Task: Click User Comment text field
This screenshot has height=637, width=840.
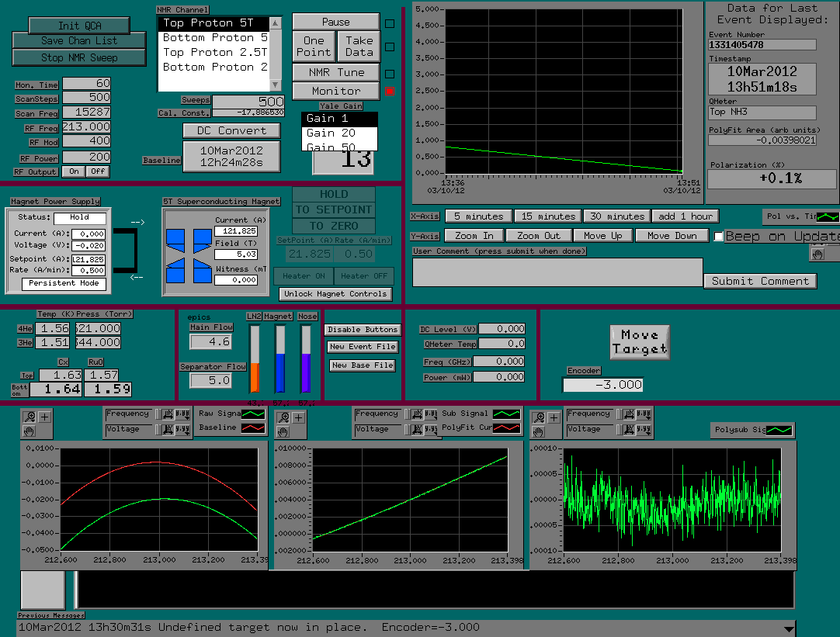Action: (557, 272)
